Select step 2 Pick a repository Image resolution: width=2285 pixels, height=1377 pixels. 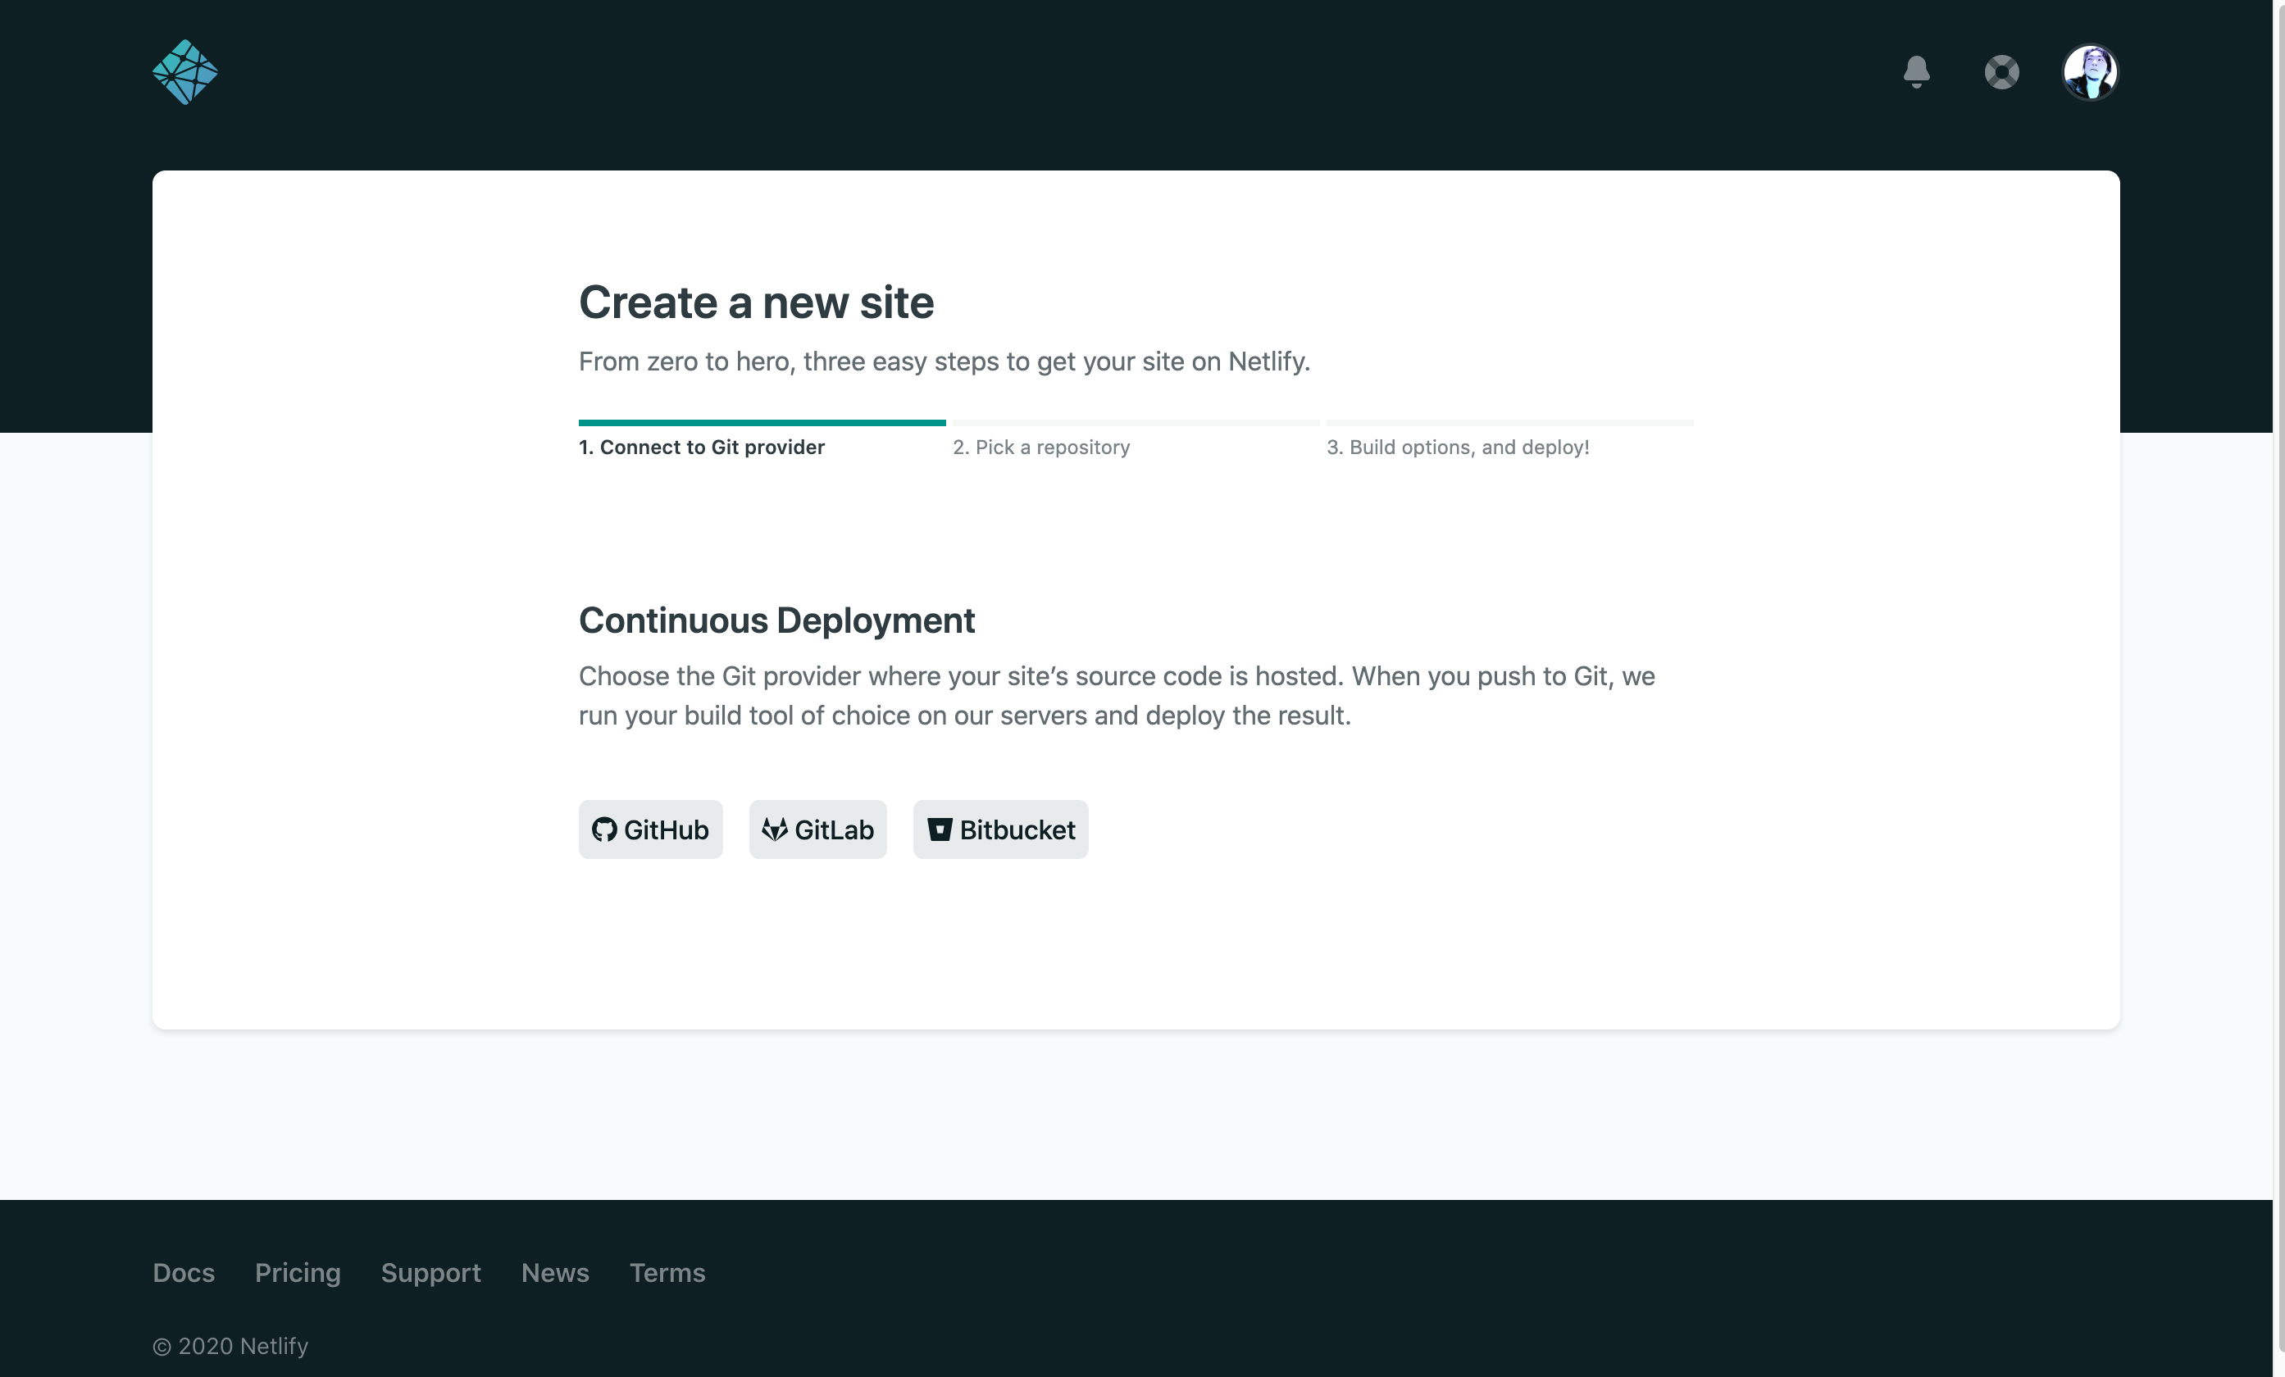tap(1040, 447)
